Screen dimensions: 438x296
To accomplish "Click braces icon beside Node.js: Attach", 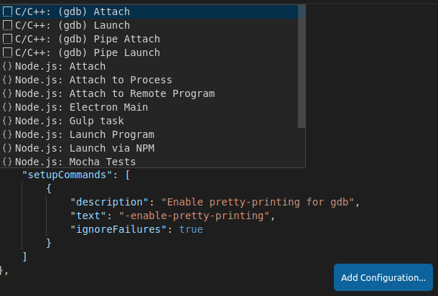I will 8,67.
